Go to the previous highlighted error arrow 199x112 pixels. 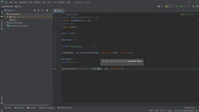(195, 14)
